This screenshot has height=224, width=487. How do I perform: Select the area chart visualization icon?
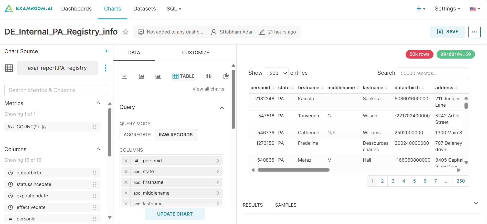click(x=158, y=76)
